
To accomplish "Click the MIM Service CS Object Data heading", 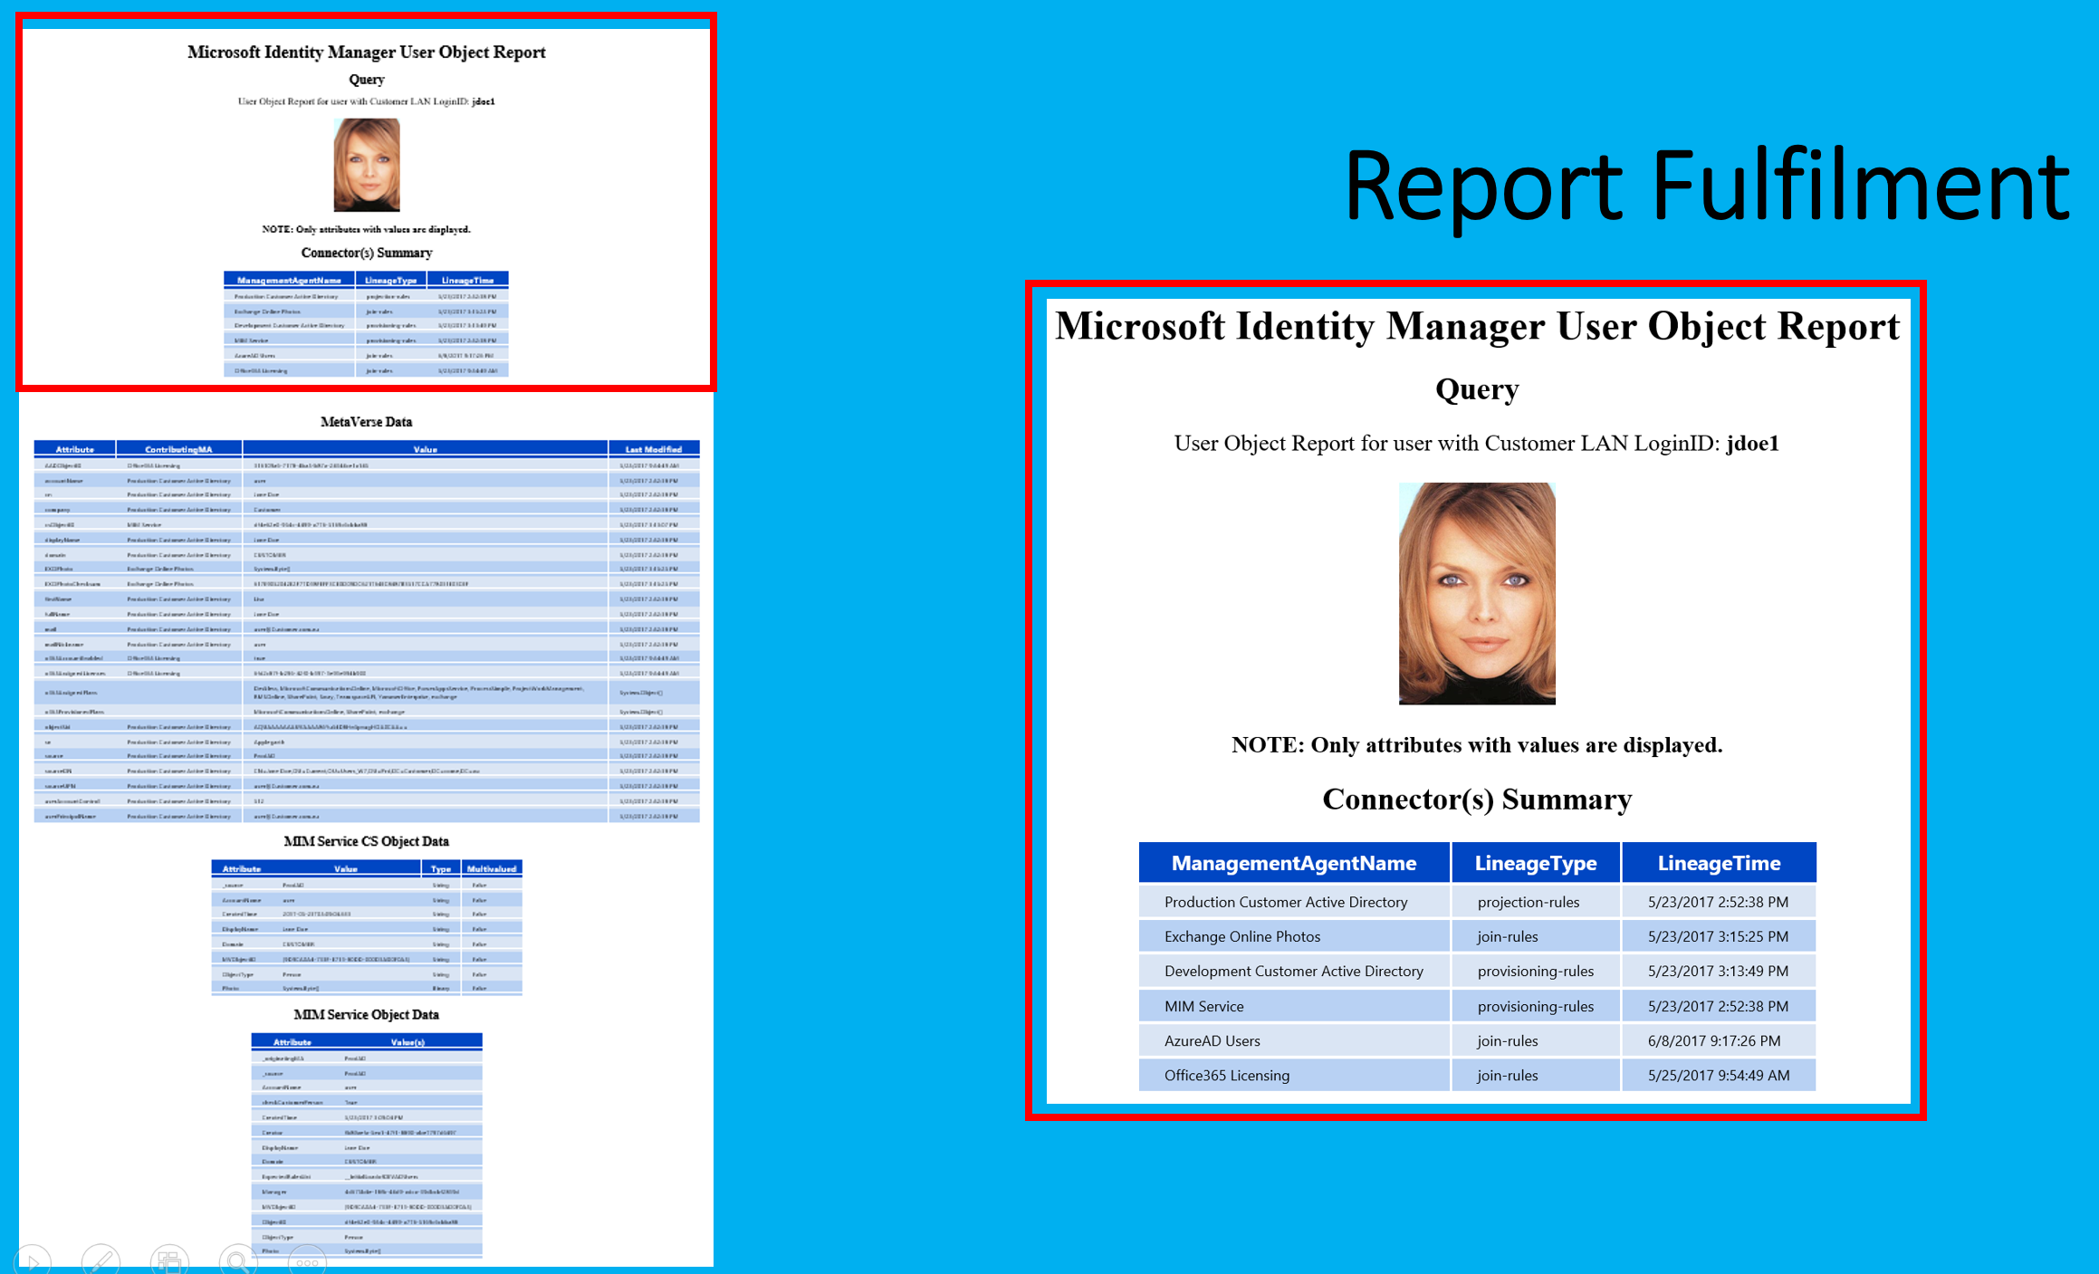I will 366,841.
